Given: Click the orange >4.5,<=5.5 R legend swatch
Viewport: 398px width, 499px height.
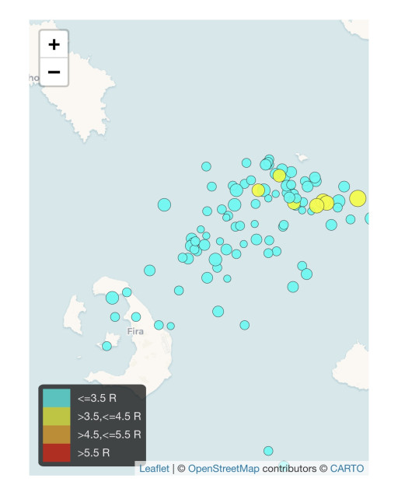Looking at the screenshot, I should (57, 434).
